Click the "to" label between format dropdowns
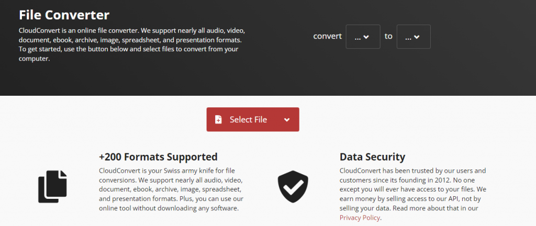This screenshot has height=226, width=536. pyautogui.click(x=388, y=36)
